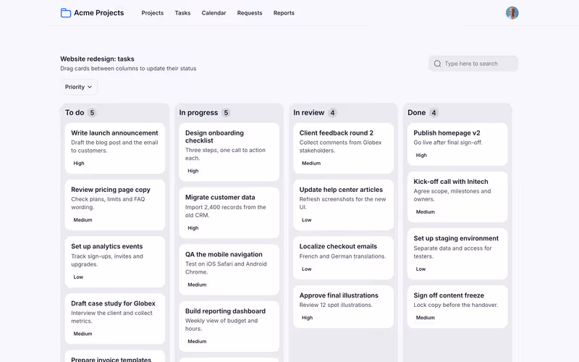Click Medium tag on 'QA the mobile navigation'
The image size is (579, 362).
197,285
